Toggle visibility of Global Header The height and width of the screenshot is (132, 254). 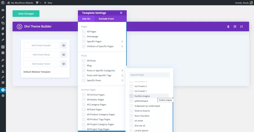pyautogui.click(x=64, y=45)
